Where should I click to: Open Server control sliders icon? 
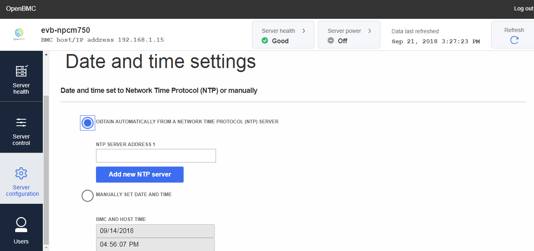coord(21,122)
